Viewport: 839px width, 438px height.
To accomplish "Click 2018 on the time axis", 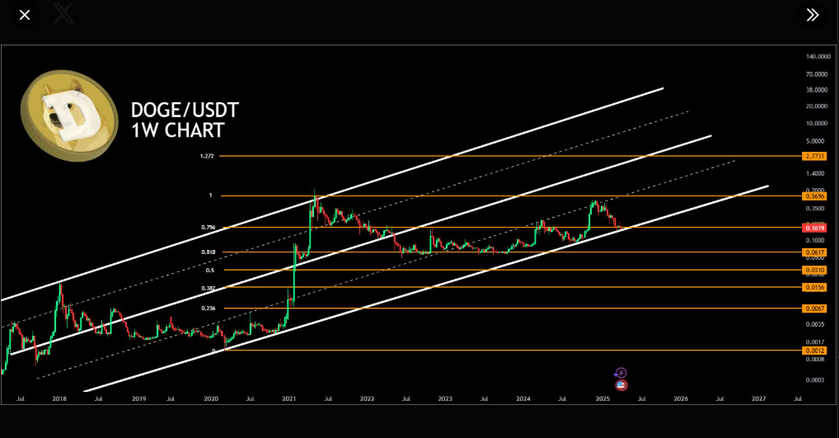I will [59, 398].
